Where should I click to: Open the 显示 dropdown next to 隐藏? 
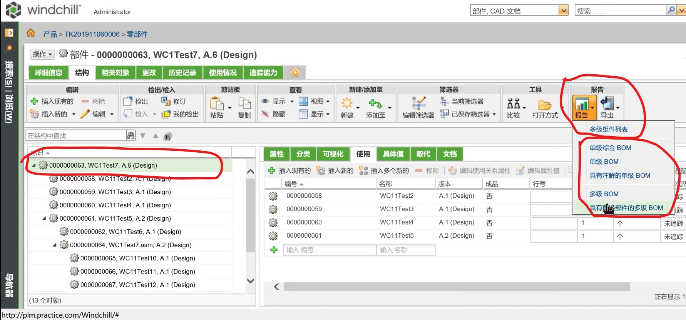[328, 114]
